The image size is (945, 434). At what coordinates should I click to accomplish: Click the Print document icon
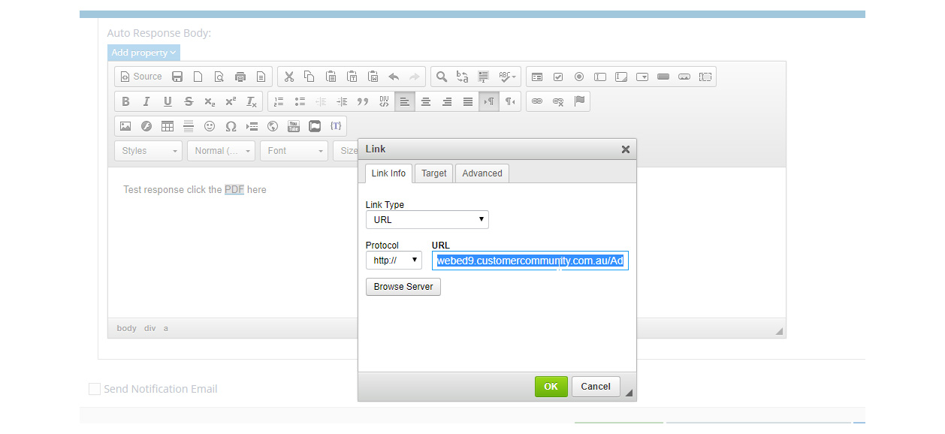point(240,77)
